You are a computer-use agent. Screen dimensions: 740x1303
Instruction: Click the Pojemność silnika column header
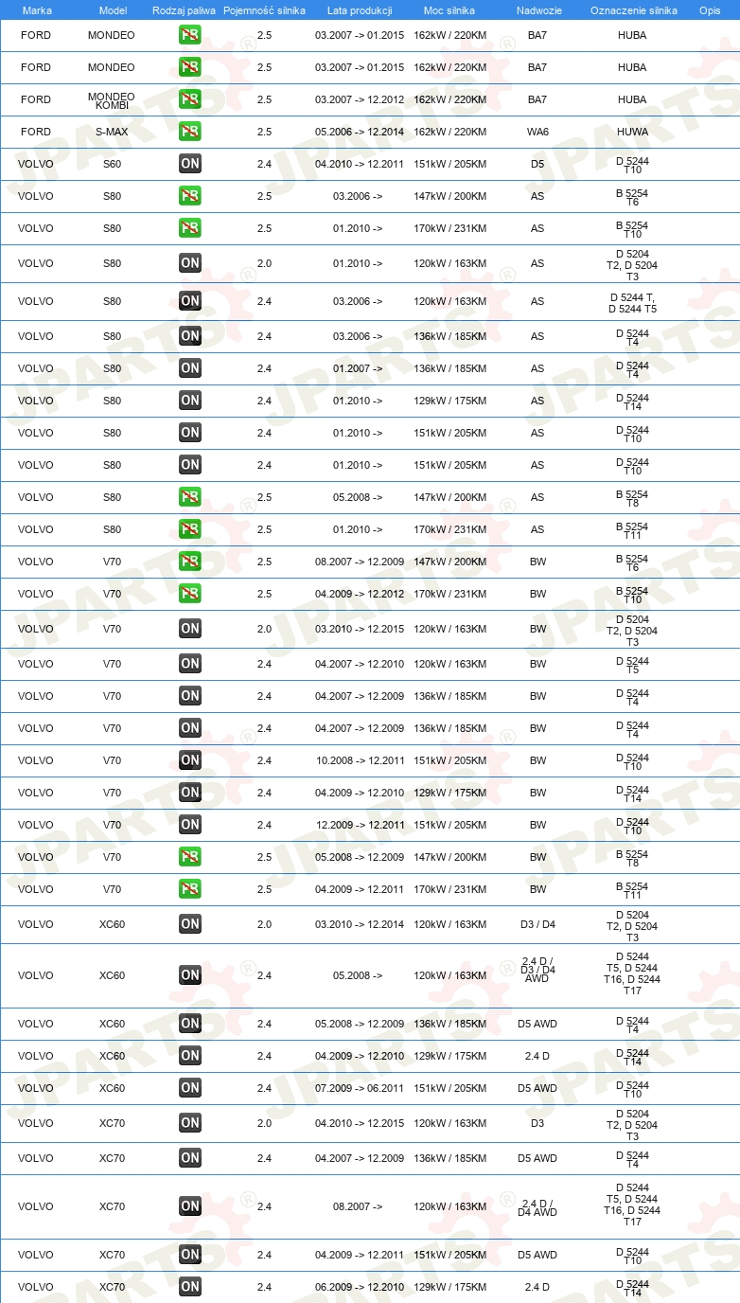pos(265,9)
